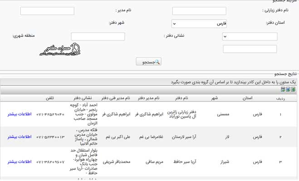This screenshot has width=299, height=181.
Task: Click the جستجو search button
Action: click(x=148, y=61)
